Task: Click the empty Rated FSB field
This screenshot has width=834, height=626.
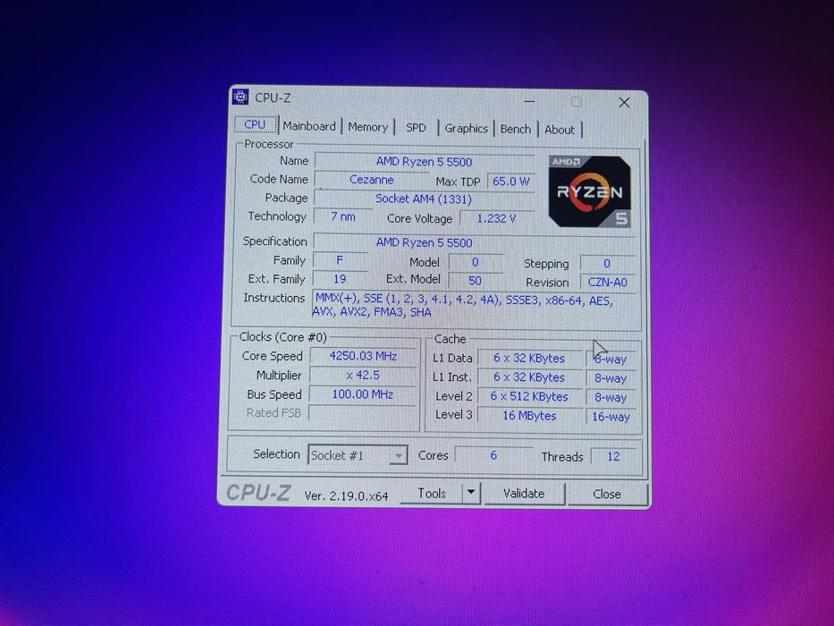Action: click(363, 413)
